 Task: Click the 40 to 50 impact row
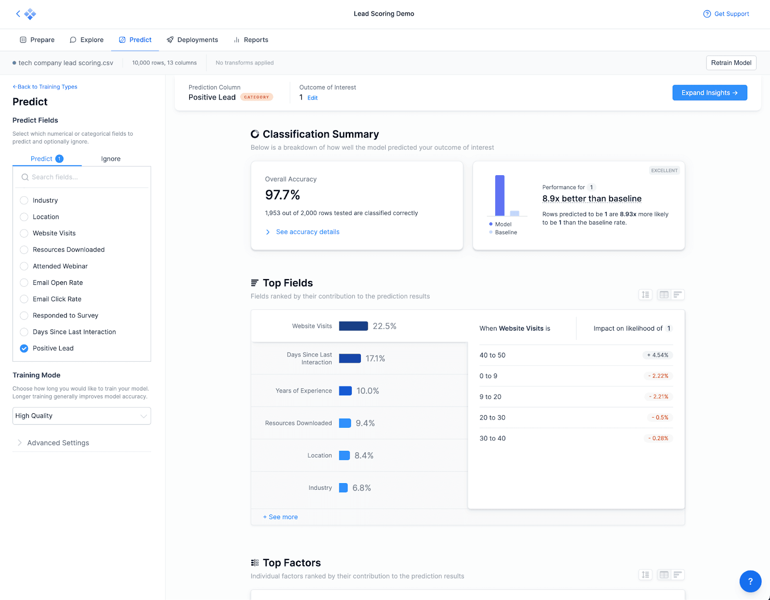[576, 355]
